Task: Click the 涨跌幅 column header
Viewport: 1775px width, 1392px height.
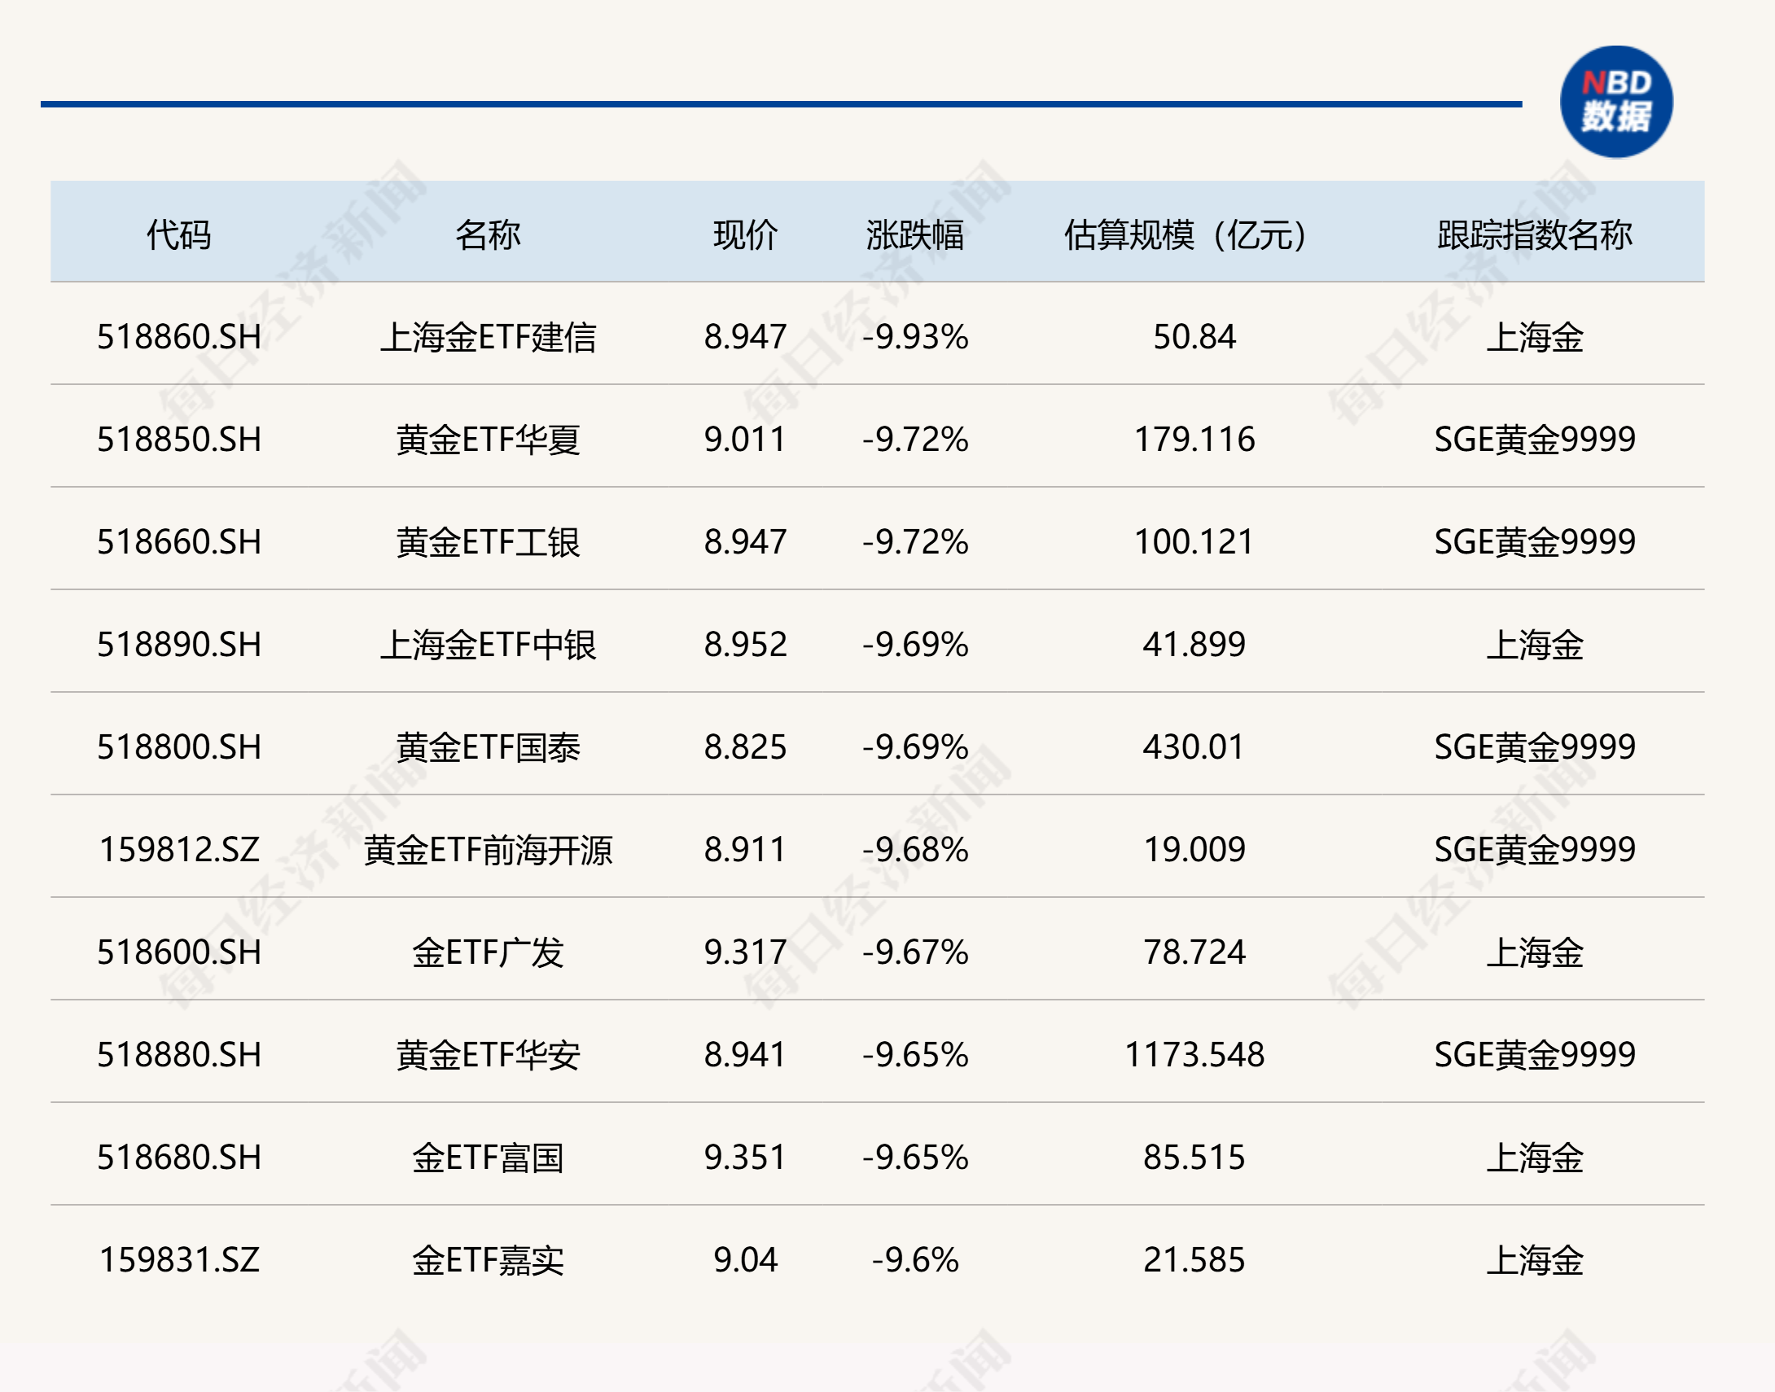Action: 914,234
